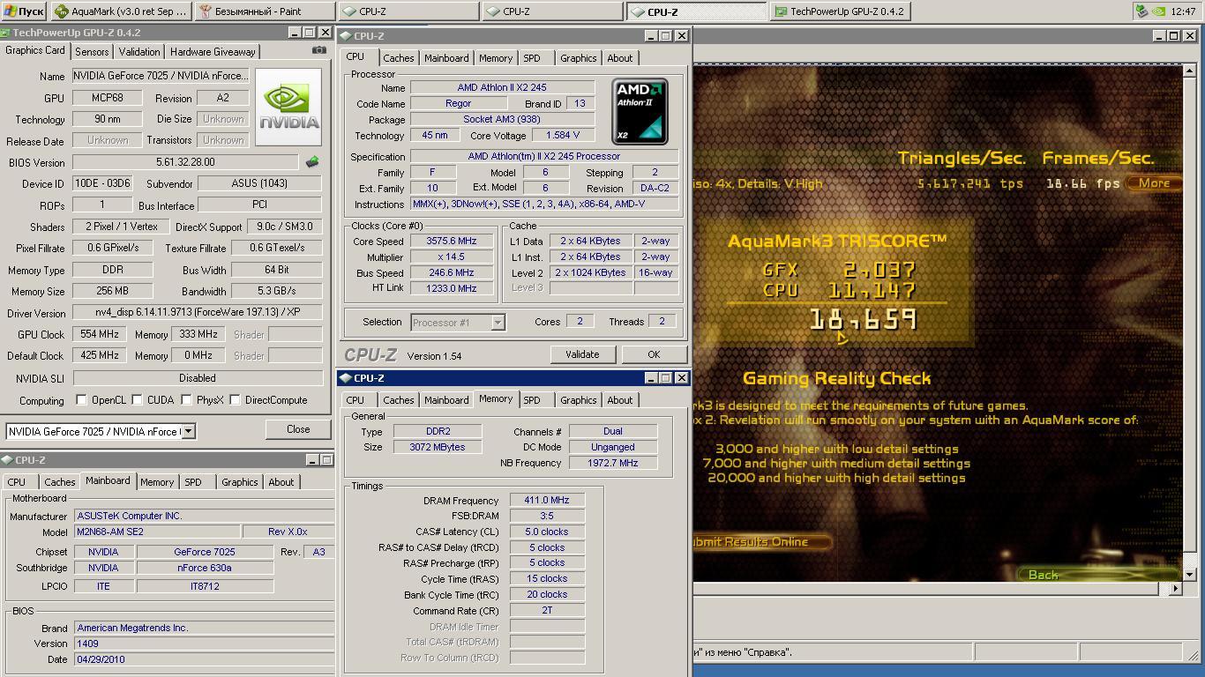Activate TechPowerUp GPU-Z taskbar entry
Image resolution: width=1205 pixels, height=677 pixels.
(841, 11)
